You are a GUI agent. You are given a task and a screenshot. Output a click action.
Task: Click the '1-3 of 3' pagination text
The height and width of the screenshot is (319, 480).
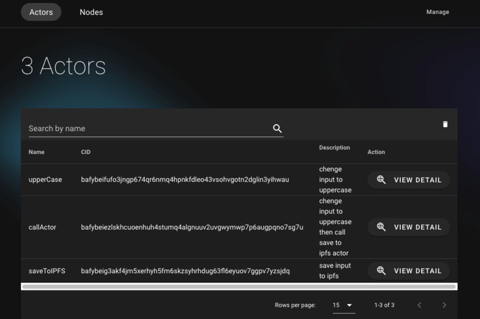(x=384, y=305)
